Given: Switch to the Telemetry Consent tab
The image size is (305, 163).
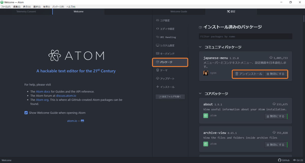Looking at the screenshot, I should point(26,12).
